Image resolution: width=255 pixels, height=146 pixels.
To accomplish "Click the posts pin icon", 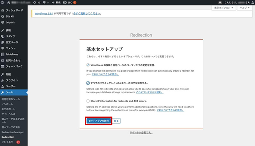I will click(3, 30).
